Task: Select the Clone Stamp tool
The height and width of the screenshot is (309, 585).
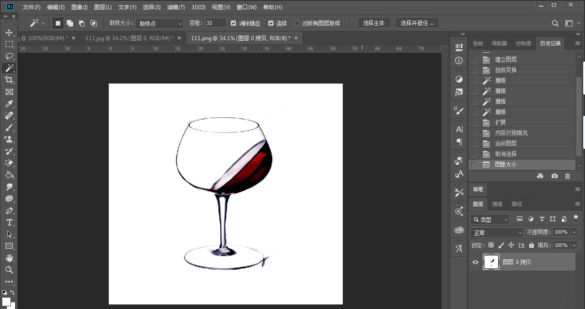Action: [9, 139]
